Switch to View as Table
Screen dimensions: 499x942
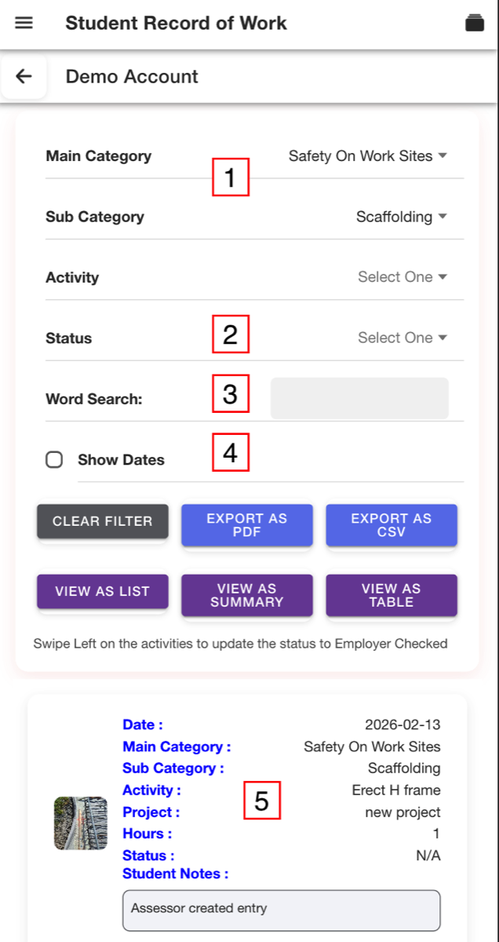[x=392, y=595]
